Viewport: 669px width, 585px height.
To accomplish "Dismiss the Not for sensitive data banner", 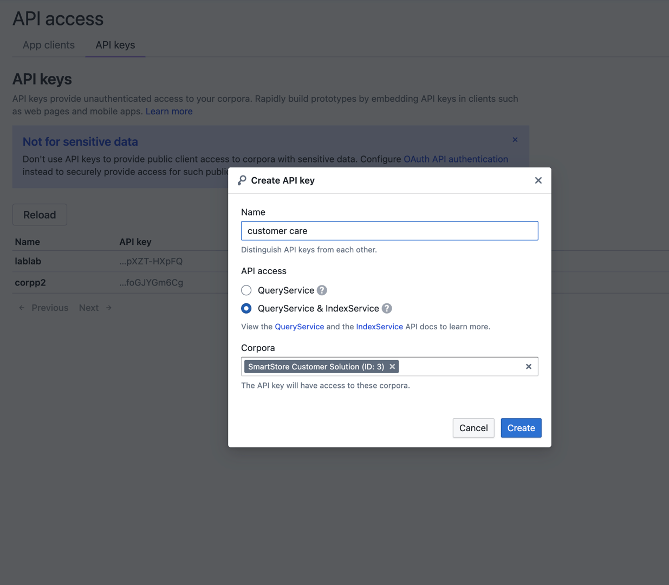I will (x=515, y=140).
